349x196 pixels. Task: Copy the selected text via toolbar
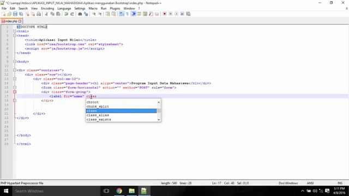point(52,14)
